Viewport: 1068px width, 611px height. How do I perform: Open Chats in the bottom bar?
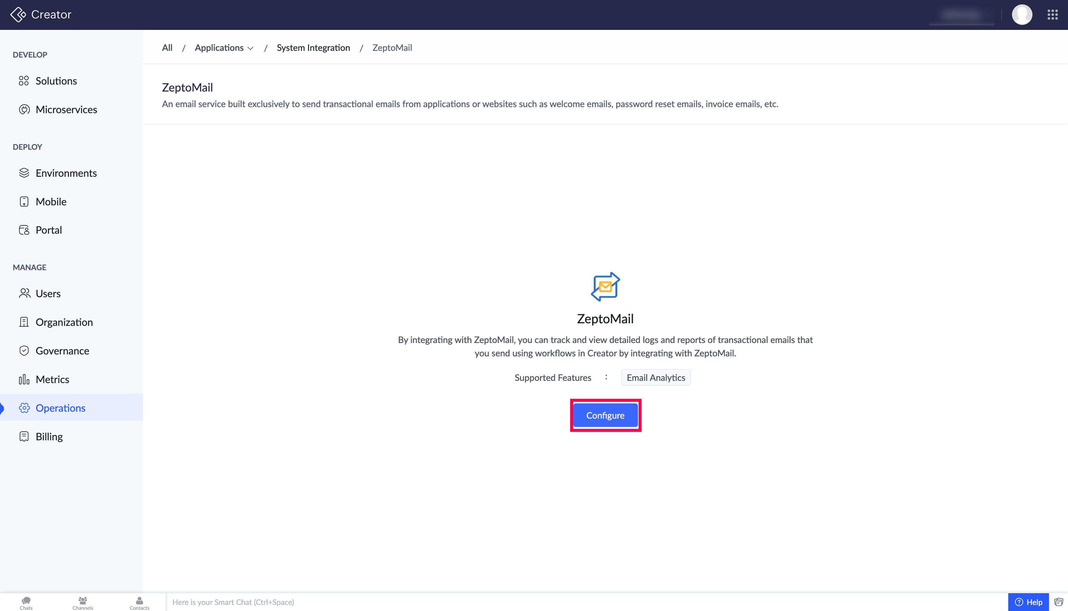[26, 603]
